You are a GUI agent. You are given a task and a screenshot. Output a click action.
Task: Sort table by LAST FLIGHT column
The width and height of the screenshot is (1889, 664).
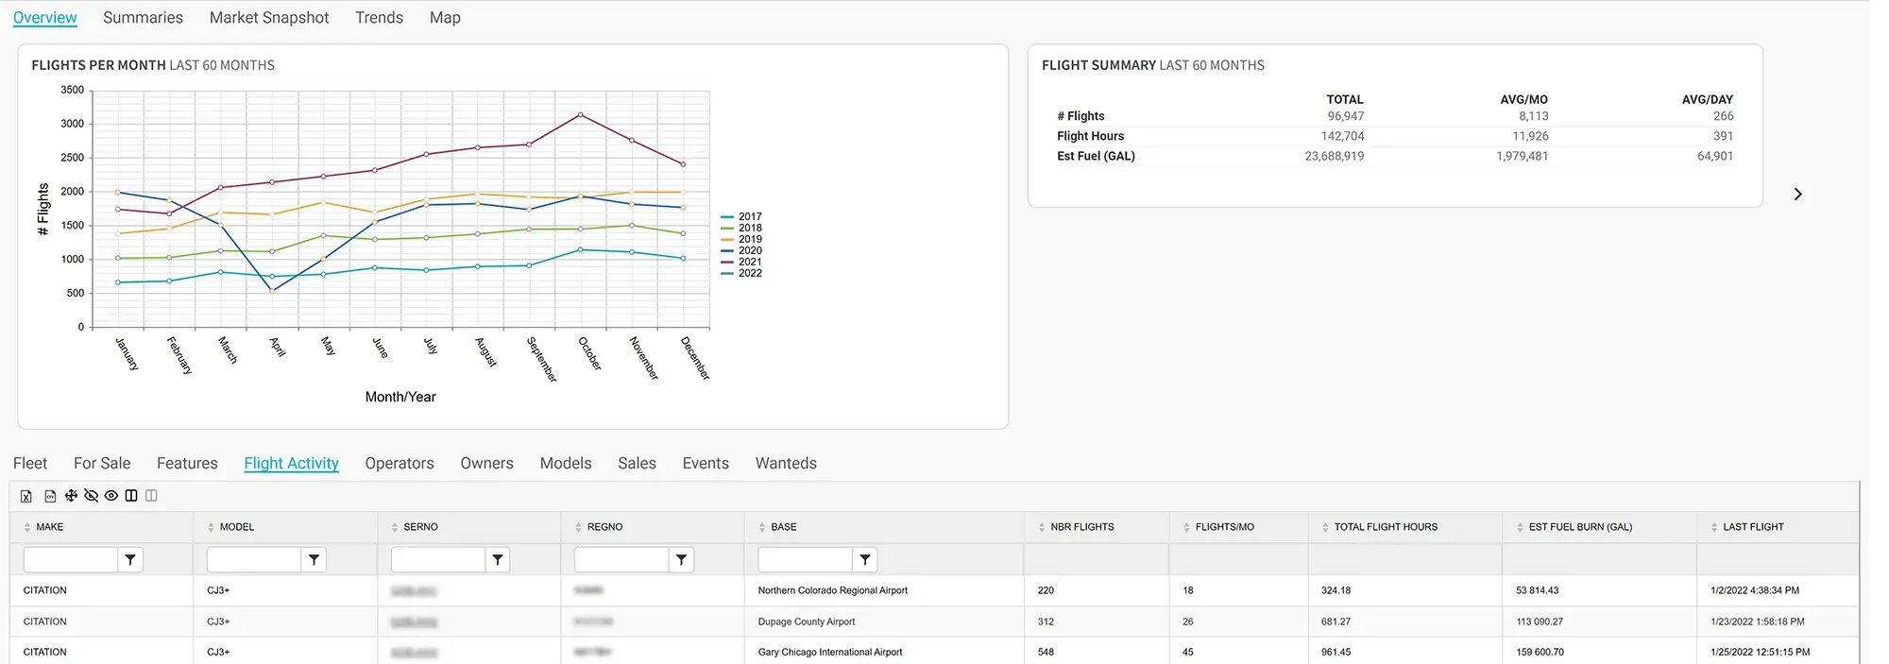[1752, 527]
